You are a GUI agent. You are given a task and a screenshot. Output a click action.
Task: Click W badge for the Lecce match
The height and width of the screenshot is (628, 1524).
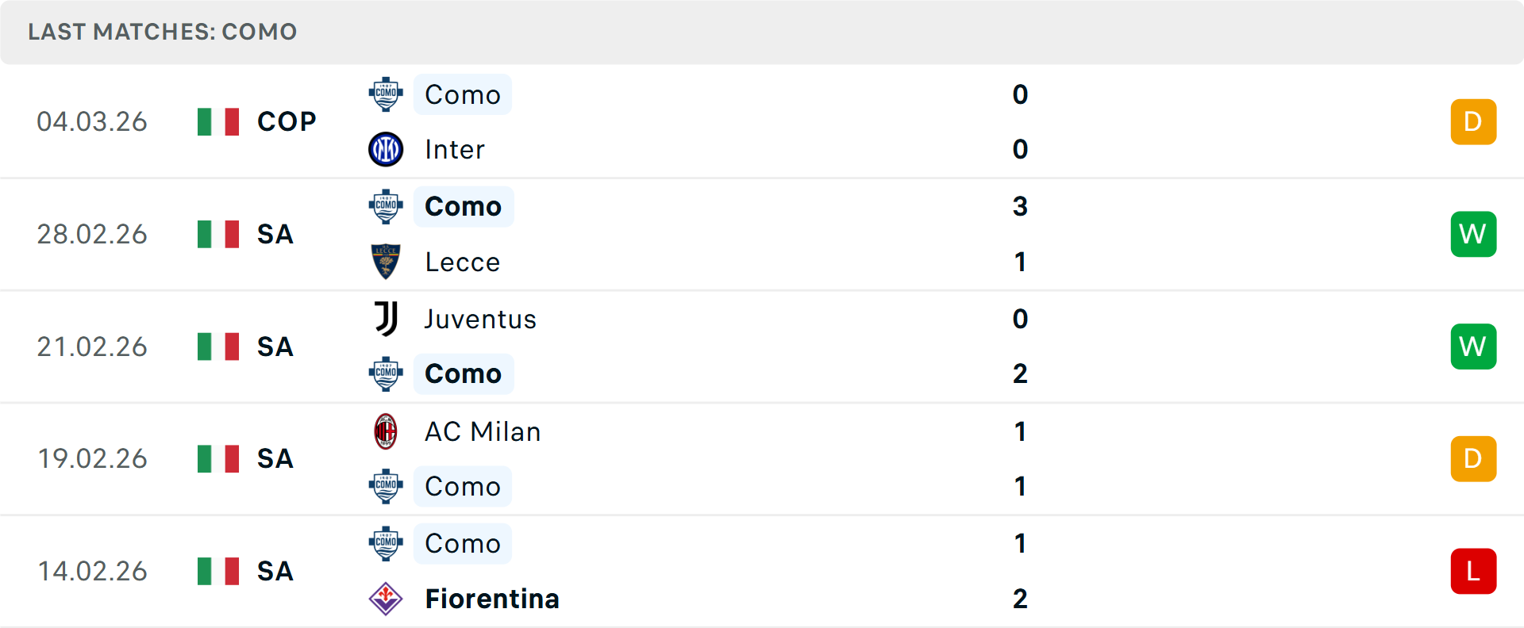(1473, 234)
